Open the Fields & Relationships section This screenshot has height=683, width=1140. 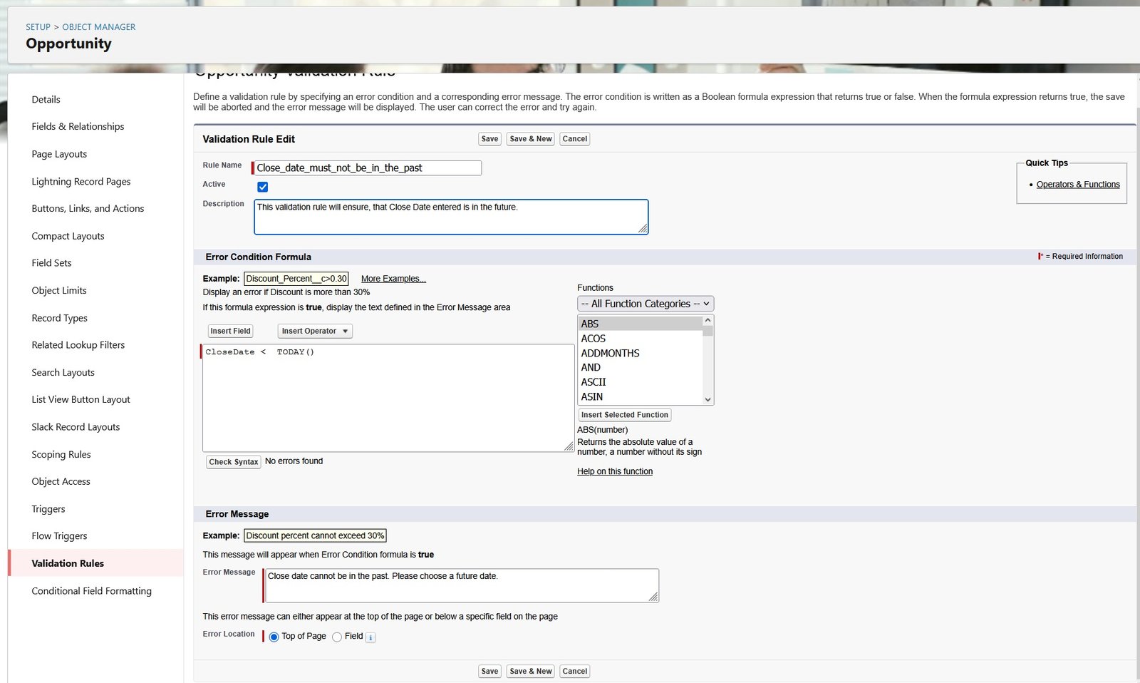click(x=78, y=126)
